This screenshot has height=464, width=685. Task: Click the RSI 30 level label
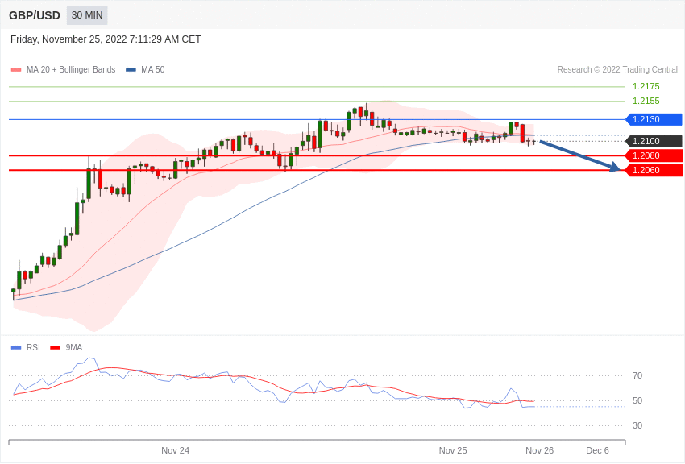point(637,425)
